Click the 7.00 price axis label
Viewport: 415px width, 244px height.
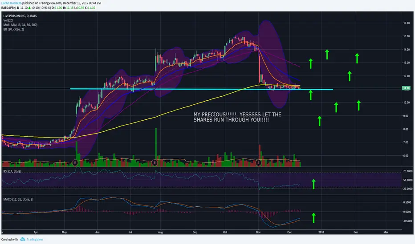click(x=406, y=142)
